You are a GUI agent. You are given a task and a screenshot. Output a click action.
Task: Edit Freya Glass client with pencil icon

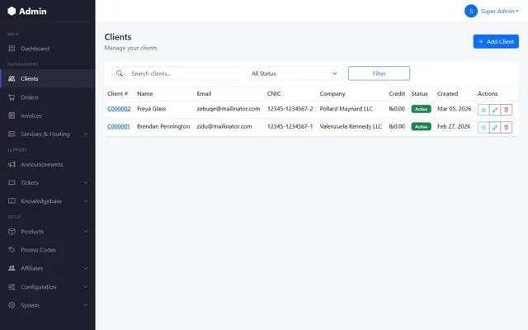click(x=495, y=110)
